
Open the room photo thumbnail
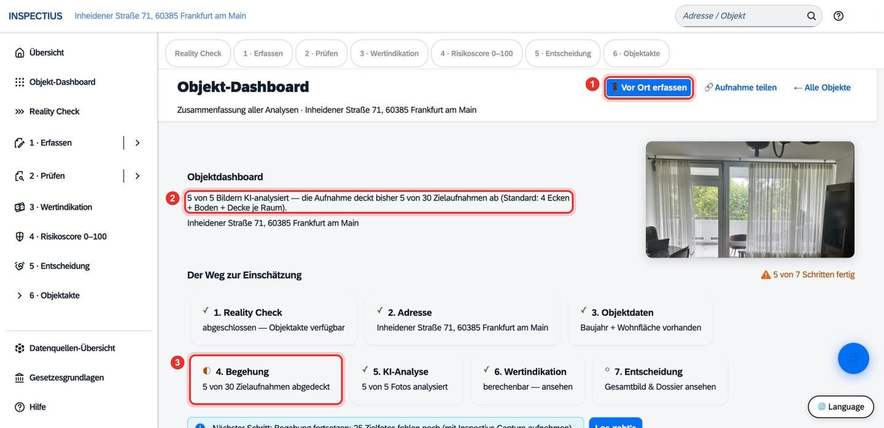tap(750, 199)
